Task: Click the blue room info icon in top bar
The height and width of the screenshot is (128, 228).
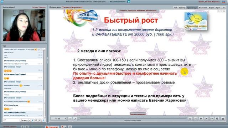Action: point(129,2)
